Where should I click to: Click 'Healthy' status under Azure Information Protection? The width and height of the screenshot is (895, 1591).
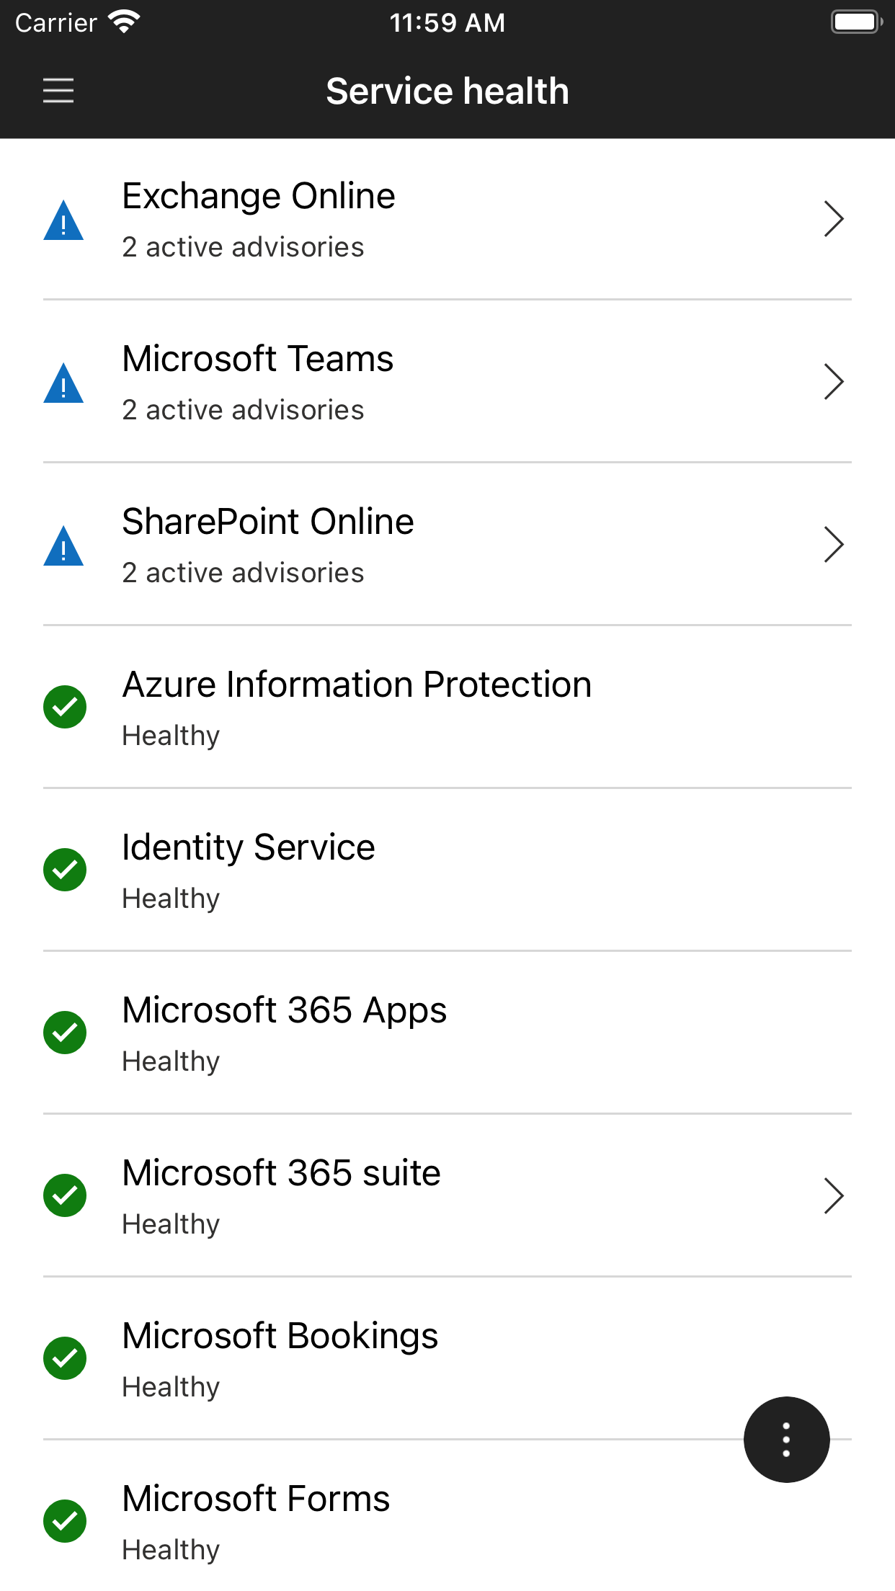pyautogui.click(x=171, y=736)
